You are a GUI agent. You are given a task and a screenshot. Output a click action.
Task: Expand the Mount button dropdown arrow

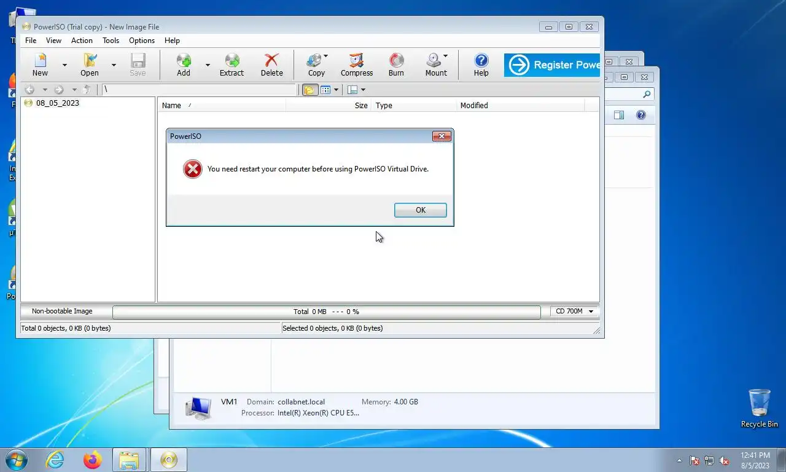(445, 56)
